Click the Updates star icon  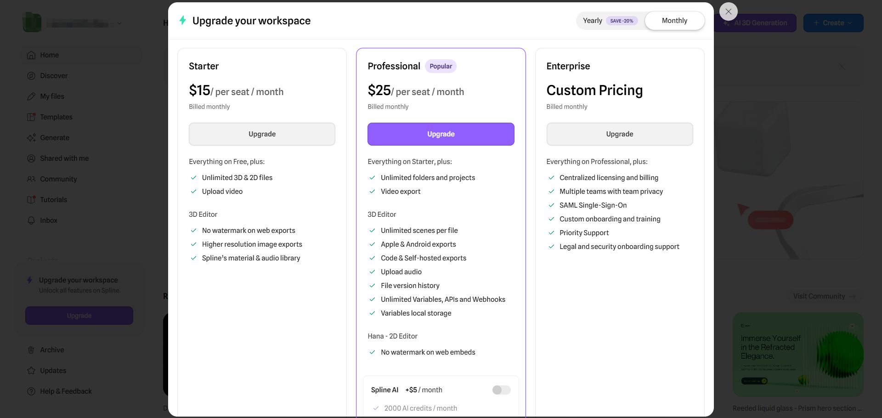tap(31, 371)
